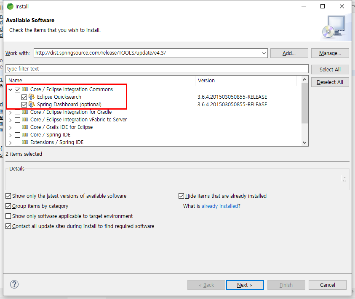Select the Extensions / Spring IDE row text

point(57,142)
